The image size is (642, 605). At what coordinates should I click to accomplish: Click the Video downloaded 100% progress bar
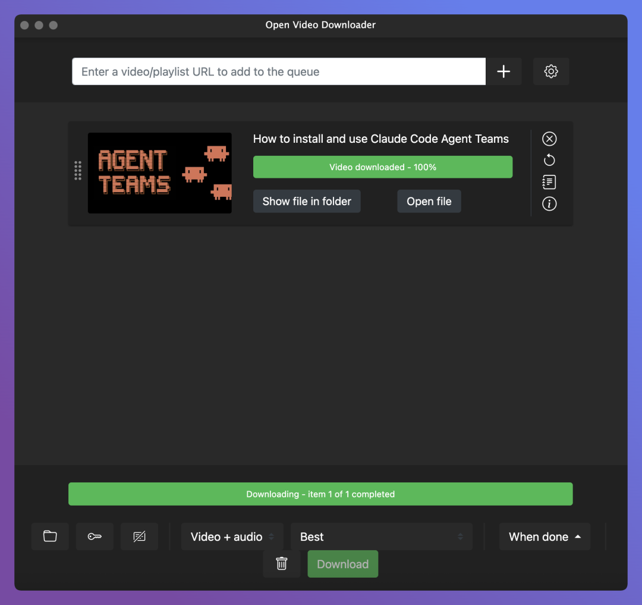coord(382,167)
